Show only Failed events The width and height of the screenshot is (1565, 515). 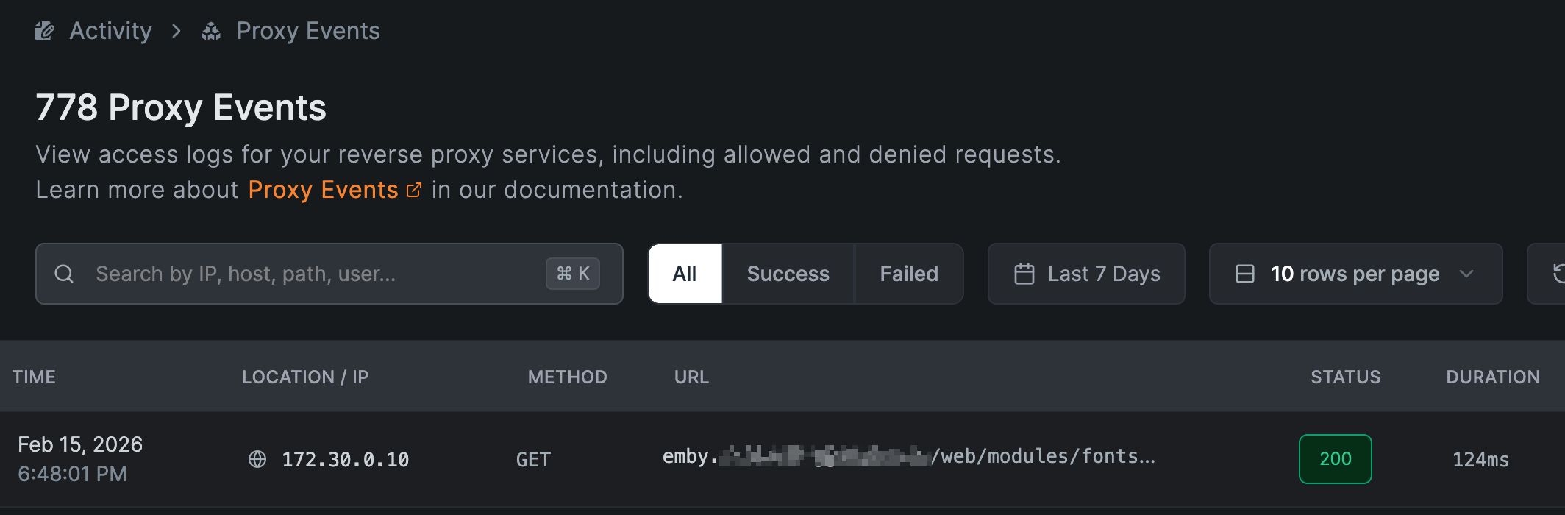click(909, 274)
